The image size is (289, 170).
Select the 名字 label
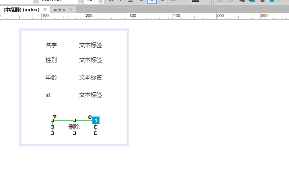point(51,45)
